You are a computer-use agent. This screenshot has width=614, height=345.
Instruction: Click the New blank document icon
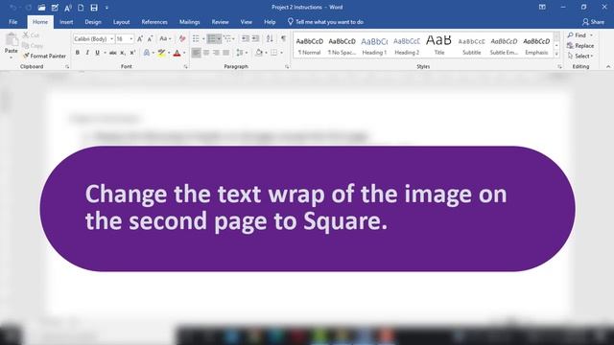(81, 8)
